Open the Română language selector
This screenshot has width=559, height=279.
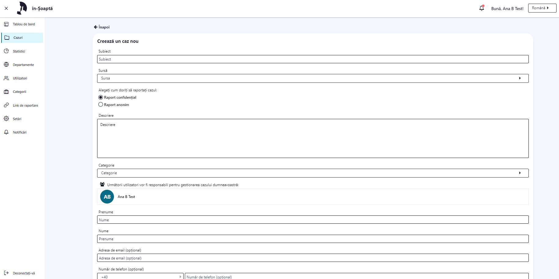coord(542,8)
